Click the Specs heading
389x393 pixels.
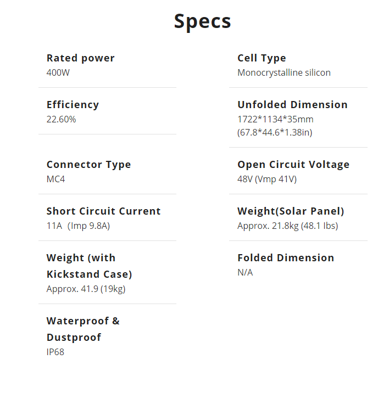pos(202,21)
